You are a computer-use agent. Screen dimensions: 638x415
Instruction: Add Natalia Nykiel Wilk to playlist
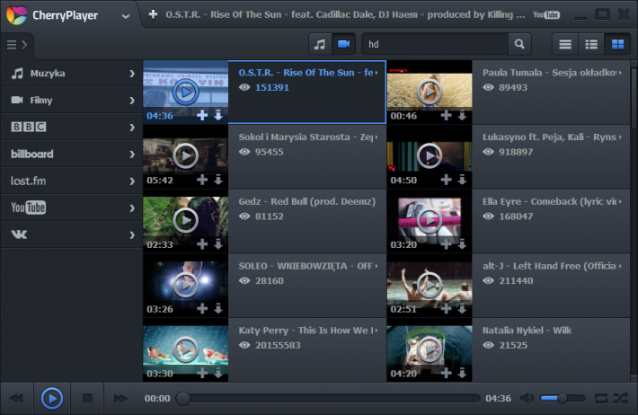pos(447,373)
